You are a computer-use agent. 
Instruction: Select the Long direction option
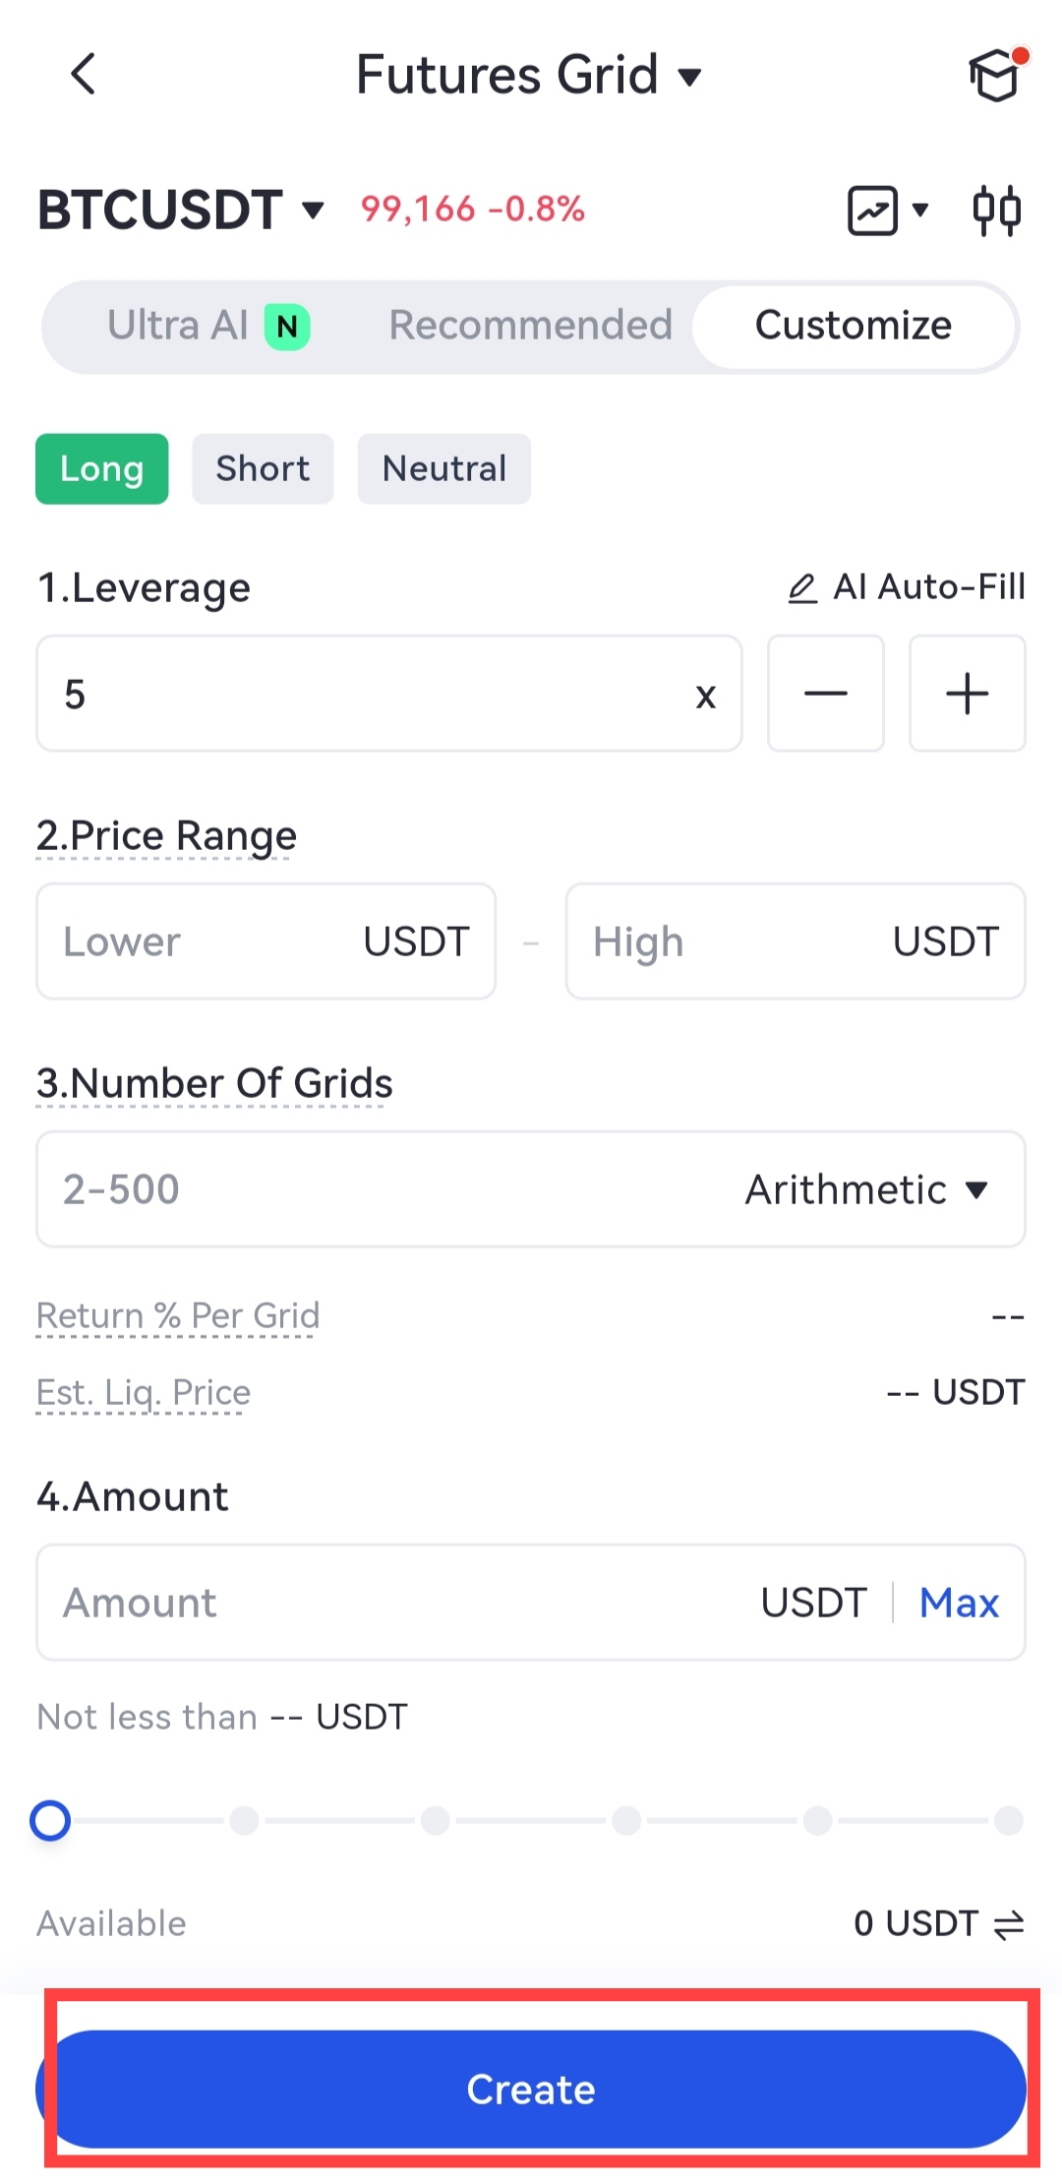pyautogui.click(x=102, y=469)
